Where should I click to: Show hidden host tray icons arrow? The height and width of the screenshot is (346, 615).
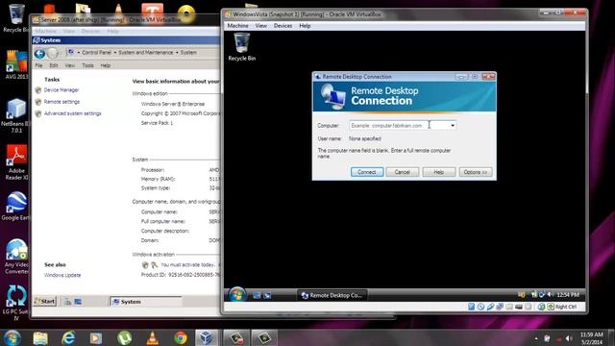[x=536, y=338]
